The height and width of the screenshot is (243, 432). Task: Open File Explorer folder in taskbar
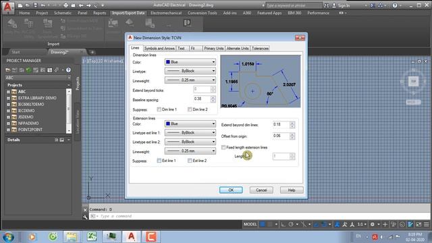[72, 237]
